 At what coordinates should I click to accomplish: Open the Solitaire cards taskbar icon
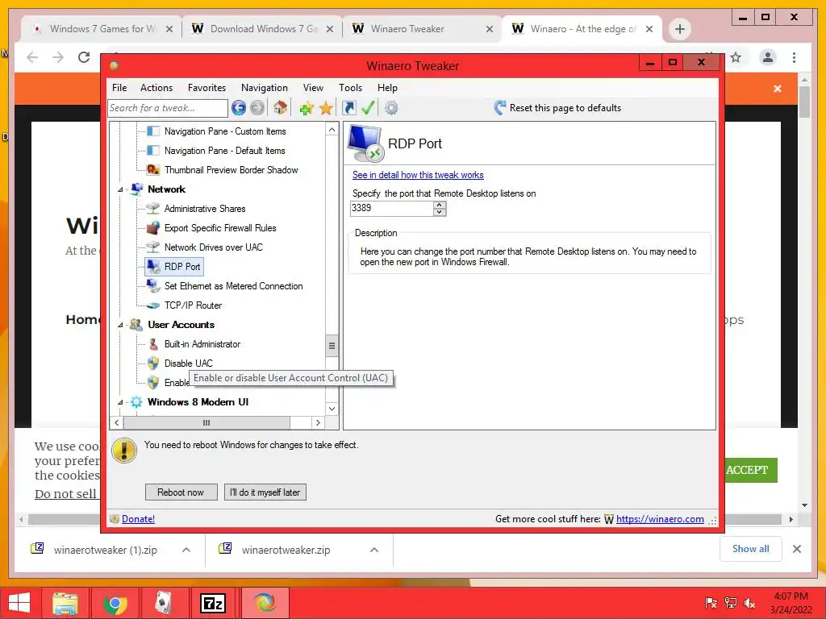click(164, 603)
